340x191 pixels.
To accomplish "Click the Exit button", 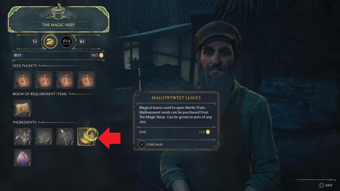I will (x=326, y=185).
